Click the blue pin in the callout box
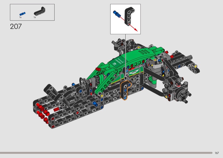The height and width of the screenshot is (158, 223). (x=117, y=14)
